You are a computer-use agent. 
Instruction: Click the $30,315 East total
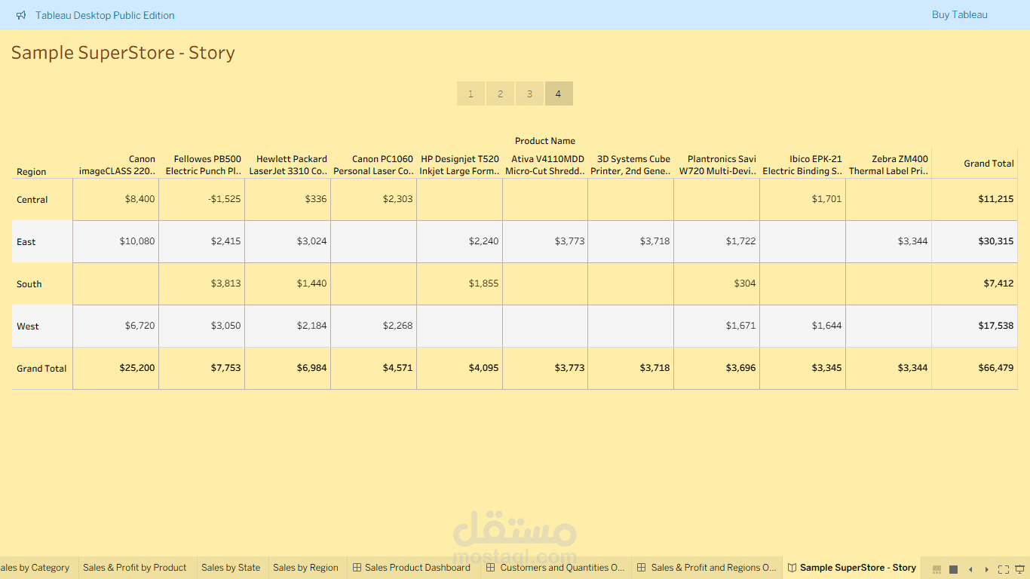point(975,241)
